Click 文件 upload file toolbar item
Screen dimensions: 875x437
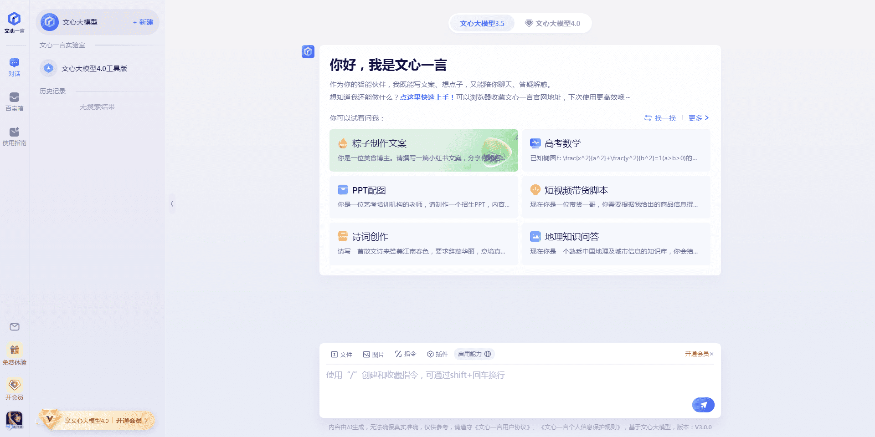pos(342,354)
